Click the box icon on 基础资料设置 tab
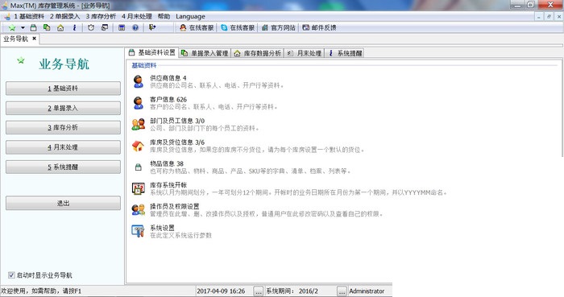Screen dimensions: 564x297 click(x=131, y=52)
